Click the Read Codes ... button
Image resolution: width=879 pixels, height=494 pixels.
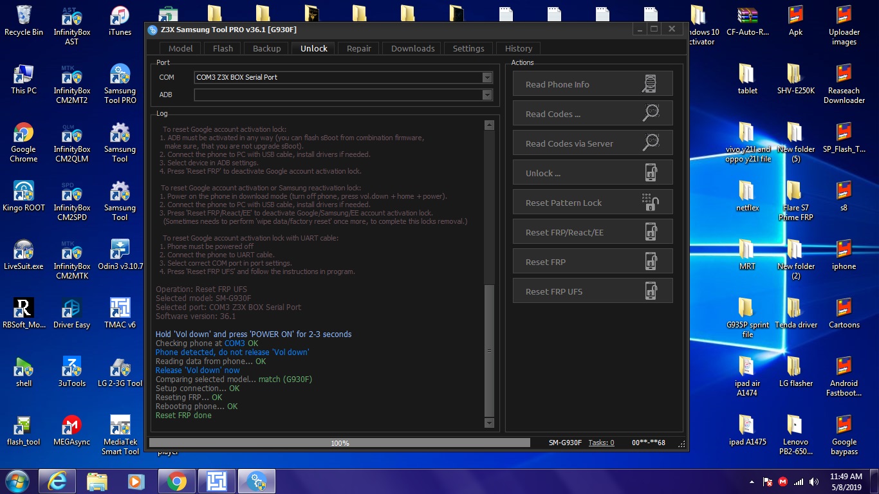pos(593,113)
